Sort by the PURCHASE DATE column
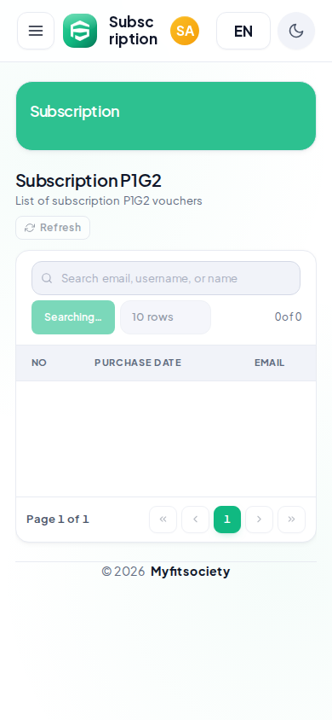Viewport: 332px width, 720px height. tap(138, 363)
